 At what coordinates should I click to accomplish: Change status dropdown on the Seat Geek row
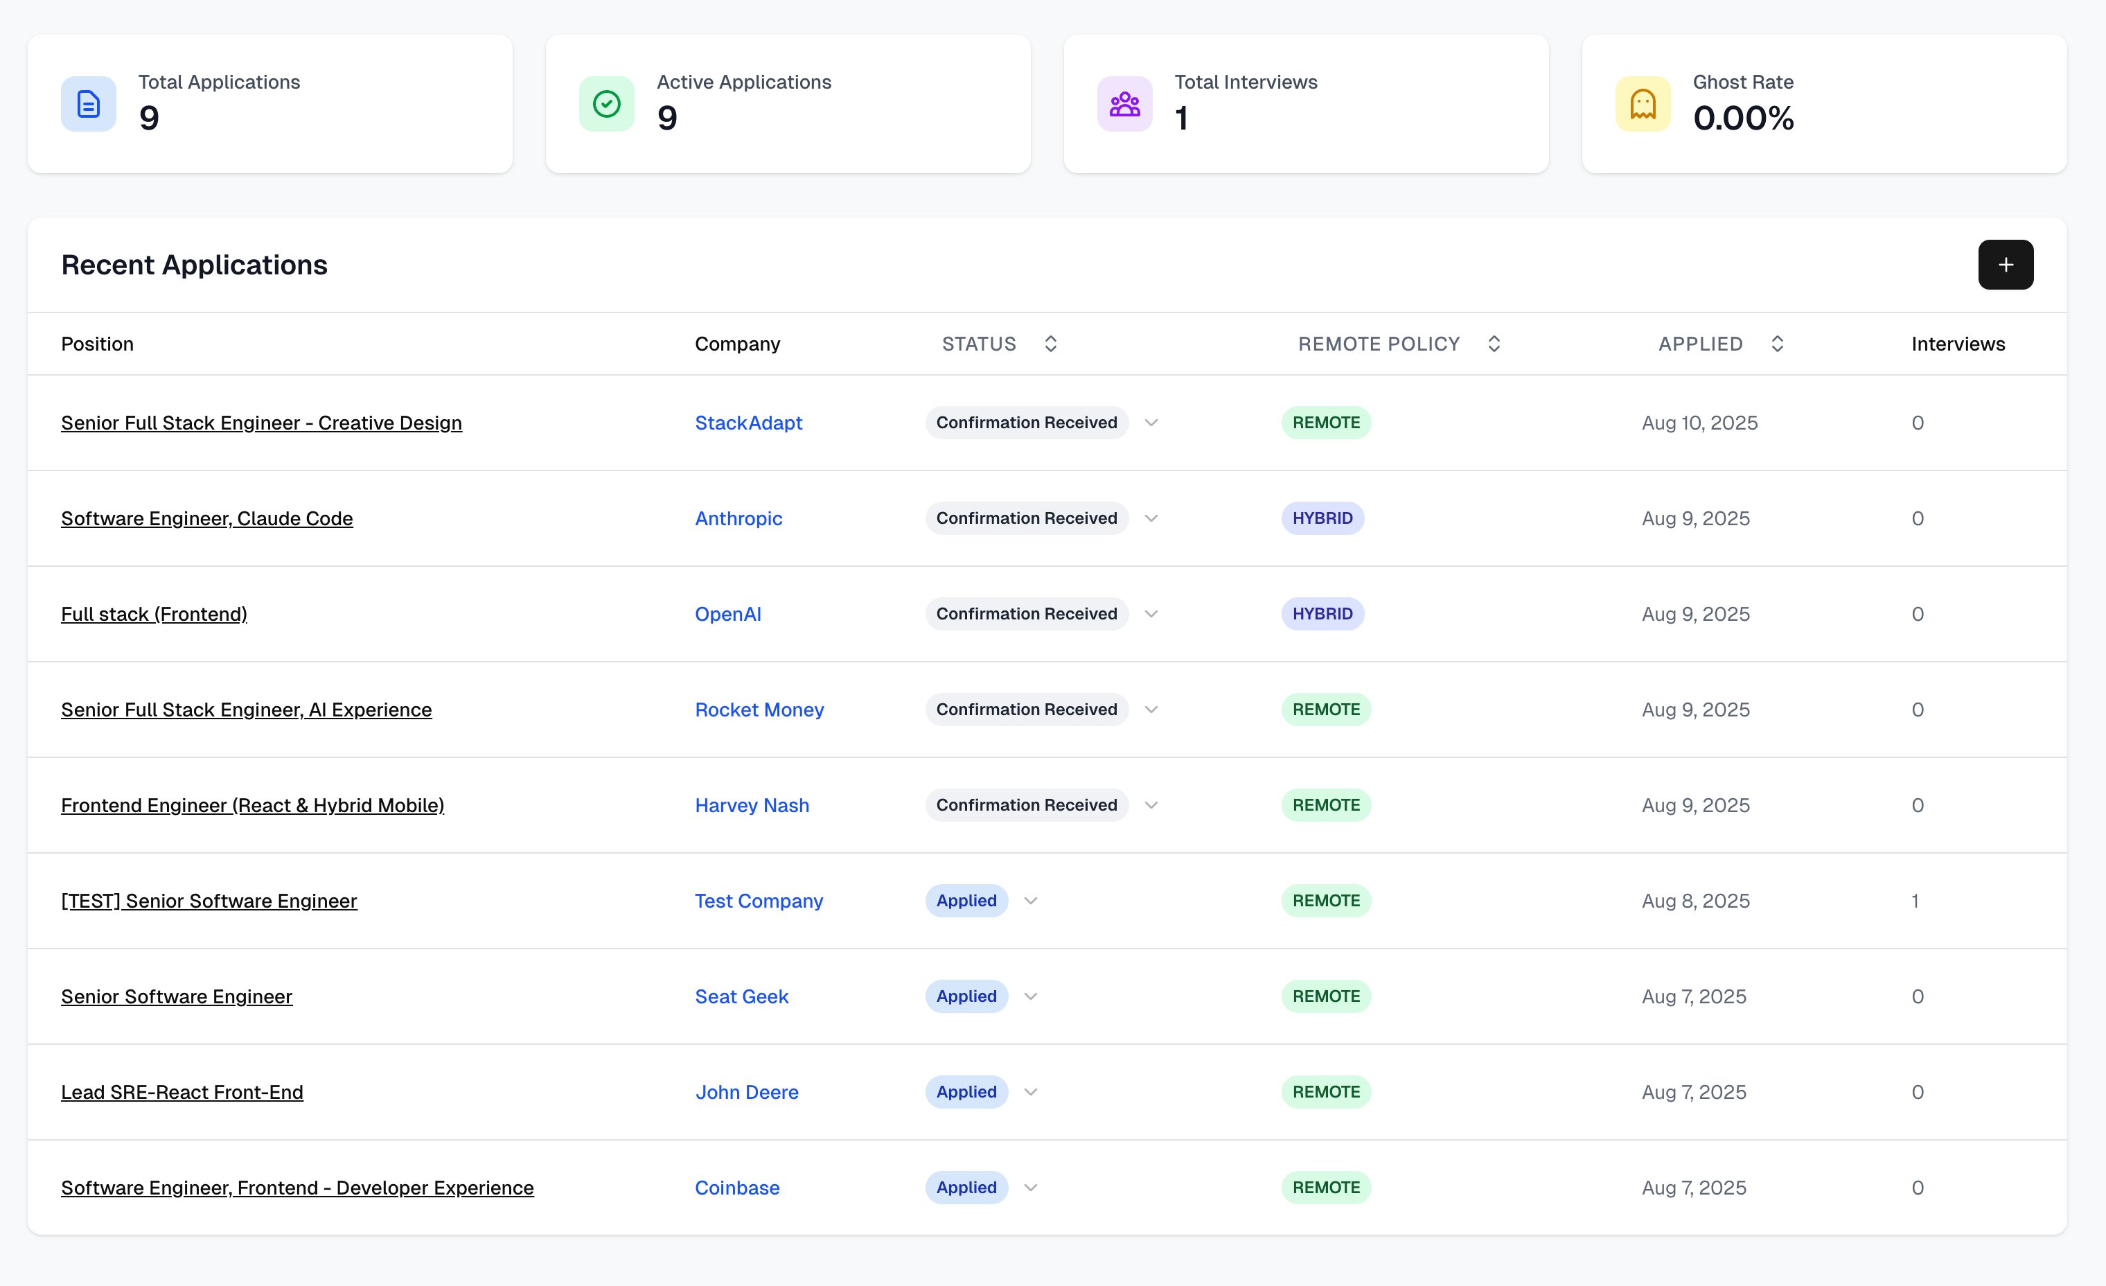[1032, 996]
